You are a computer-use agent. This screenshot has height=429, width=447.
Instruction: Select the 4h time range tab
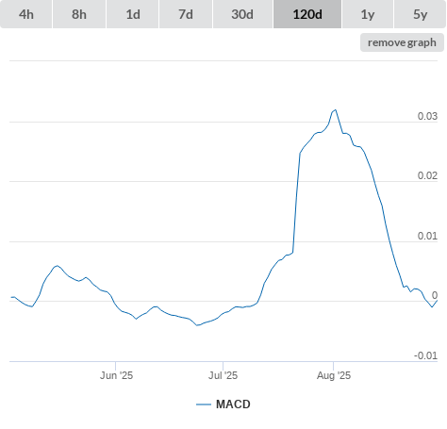26,14
